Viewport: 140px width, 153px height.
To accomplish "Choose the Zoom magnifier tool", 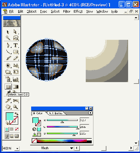I will [x=15, y=107].
